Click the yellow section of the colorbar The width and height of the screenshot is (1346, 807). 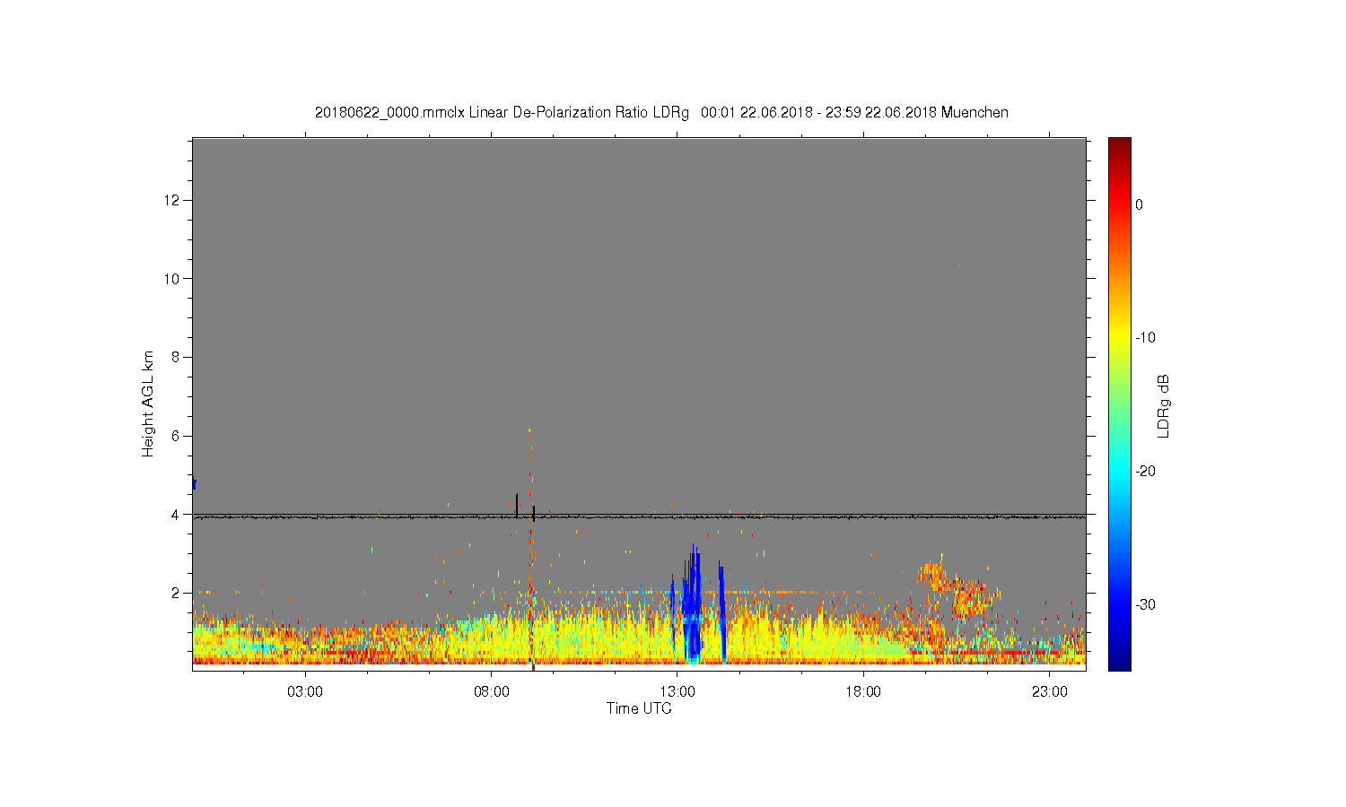click(1120, 338)
